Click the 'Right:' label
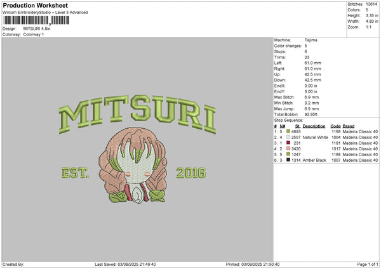 pyautogui.click(x=279, y=69)
